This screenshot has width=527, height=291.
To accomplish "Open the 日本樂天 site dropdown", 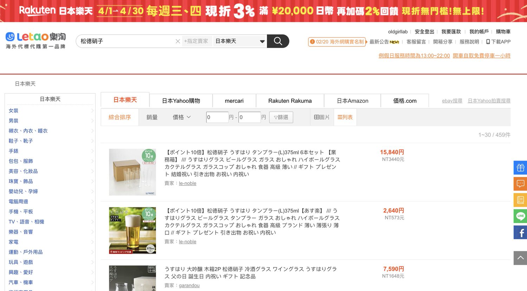I will (x=240, y=41).
